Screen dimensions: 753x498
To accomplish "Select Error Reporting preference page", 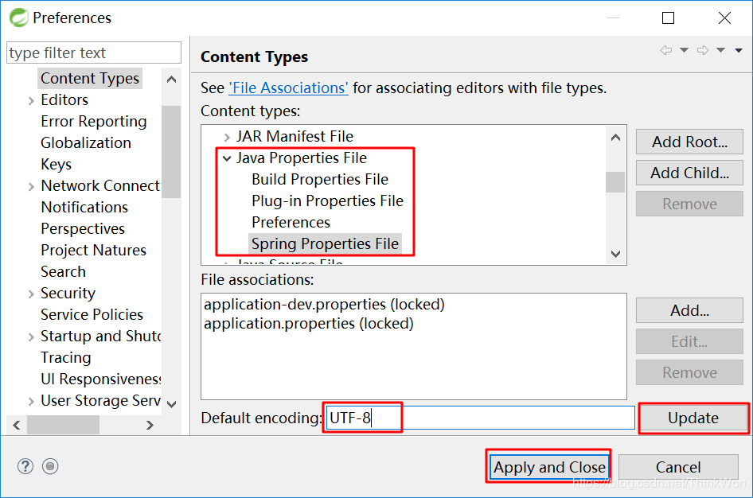I will pos(94,122).
